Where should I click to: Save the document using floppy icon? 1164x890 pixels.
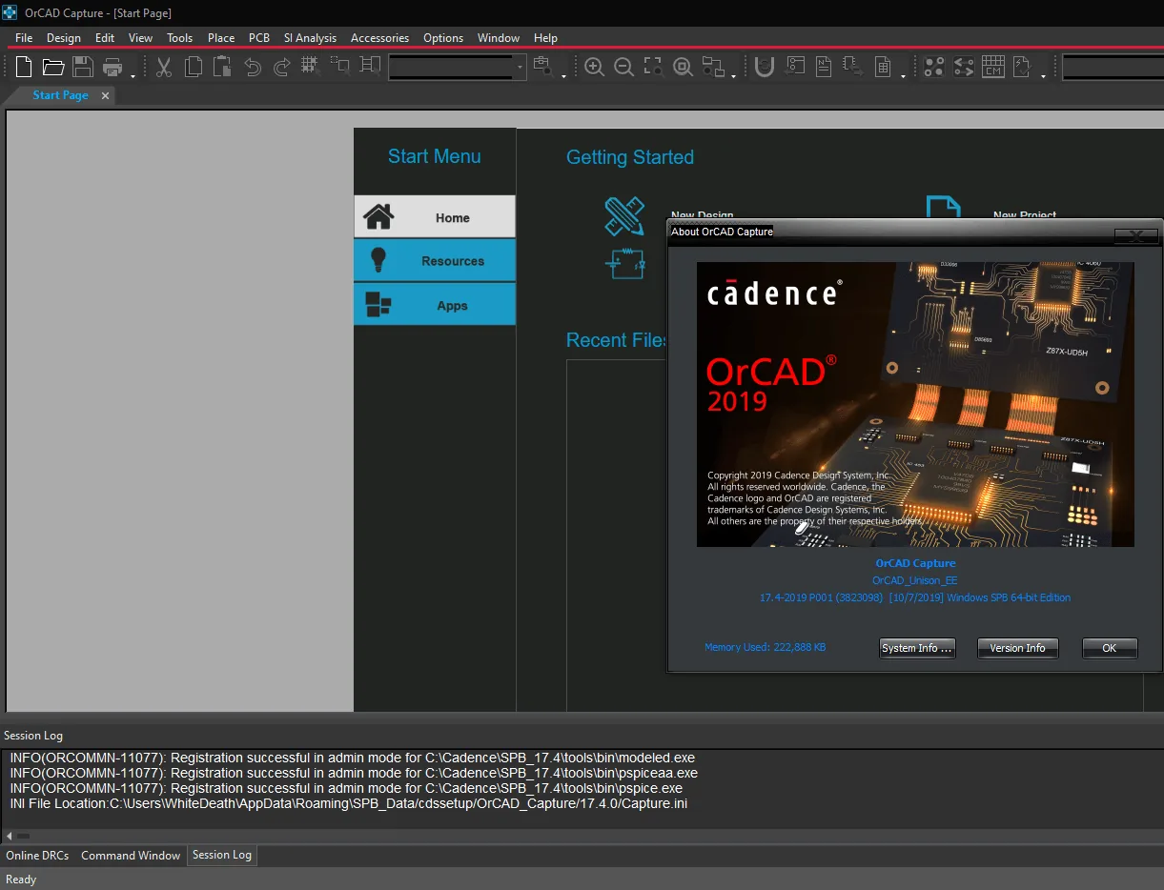83,67
